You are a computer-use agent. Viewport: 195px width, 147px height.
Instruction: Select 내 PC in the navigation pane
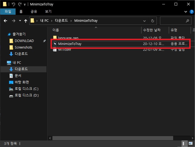pyautogui.click(x=17, y=62)
